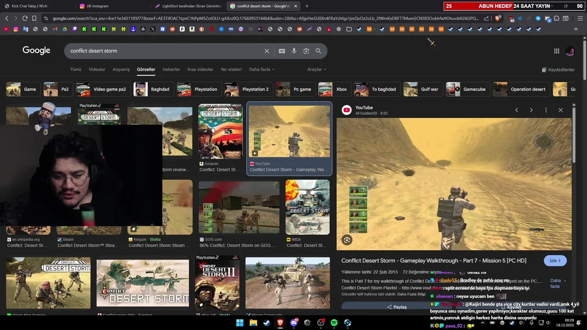Open the Google logo home link
The width and height of the screenshot is (587, 330).
(x=36, y=50)
